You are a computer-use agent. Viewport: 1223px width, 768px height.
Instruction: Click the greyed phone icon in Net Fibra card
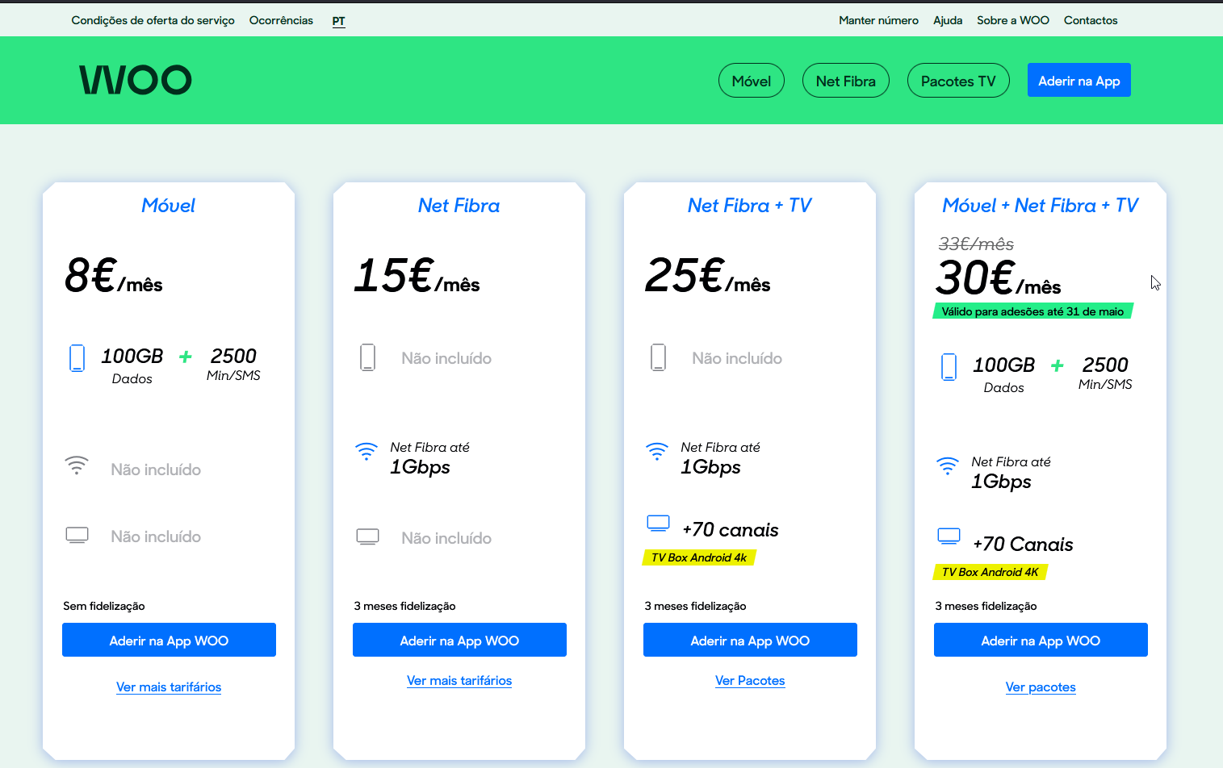point(367,357)
